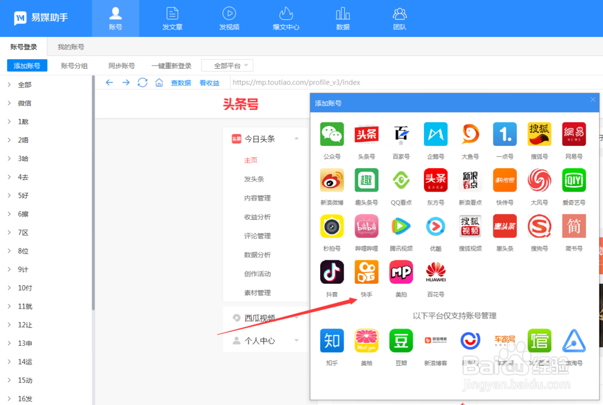The height and width of the screenshot is (405, 603).
Task: Choose the 企鹅号 platform icon
Action: click(436, 134)
